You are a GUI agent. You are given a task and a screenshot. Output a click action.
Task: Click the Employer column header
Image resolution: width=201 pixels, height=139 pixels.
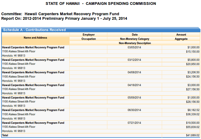click(x=88, y=35)
